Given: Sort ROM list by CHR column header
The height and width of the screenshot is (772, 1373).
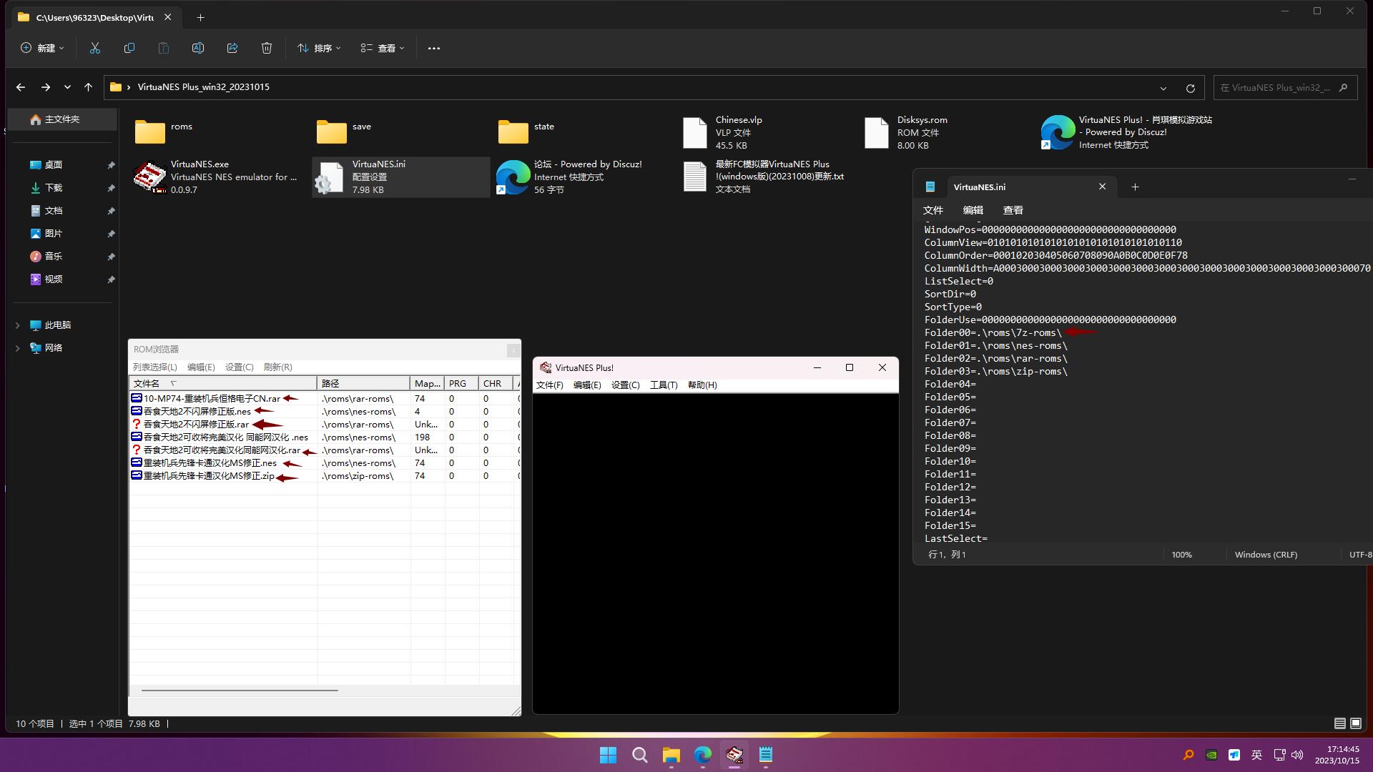Looking at the screenshot, I should pos(496,384).
